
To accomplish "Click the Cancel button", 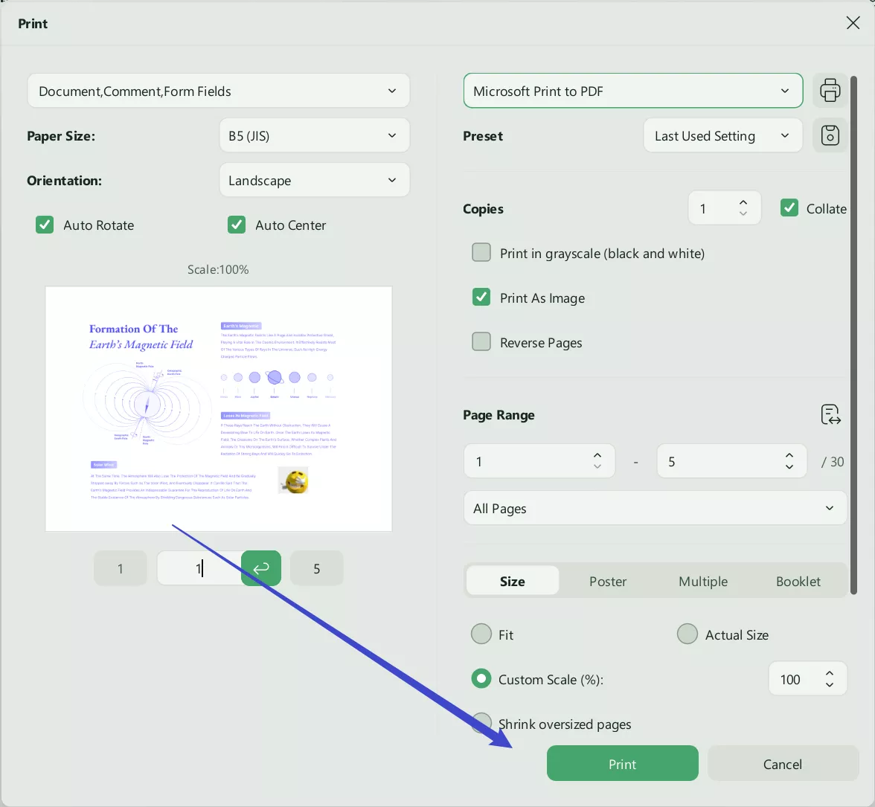I will (x=783, y=764).
